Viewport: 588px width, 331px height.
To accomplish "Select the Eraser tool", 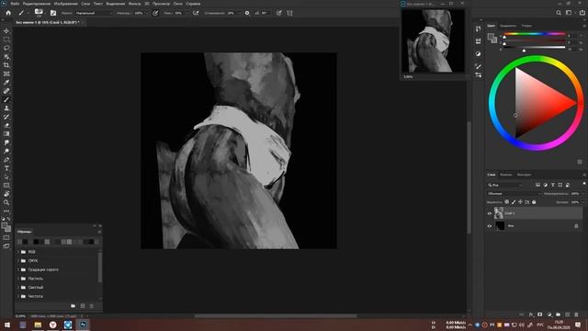I will pyautogui.click(x=6, y=125).
